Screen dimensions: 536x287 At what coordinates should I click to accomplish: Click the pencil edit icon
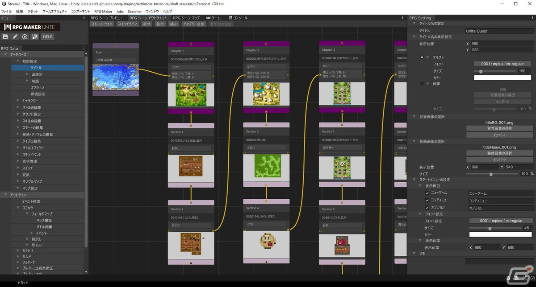(x=15, y=37)
